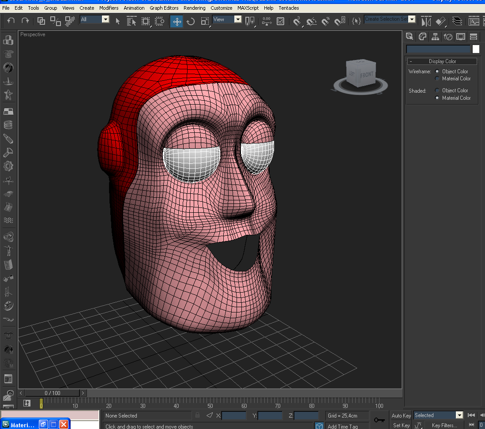485x429 pixels.
Task: Open the Create command panel tab
Action: point(410,37)
